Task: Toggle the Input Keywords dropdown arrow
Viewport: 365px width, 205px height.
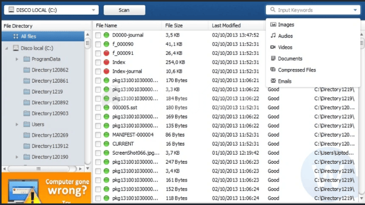Action: [355, 10]
